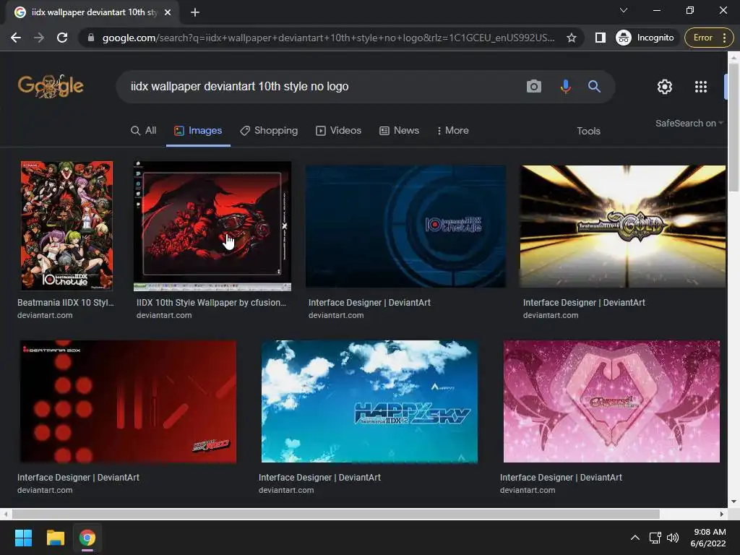Open the volume control speaker icon
The width and height of the screenshot is (740, 555).
point(673,538)
